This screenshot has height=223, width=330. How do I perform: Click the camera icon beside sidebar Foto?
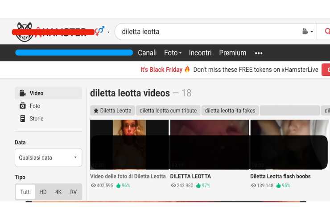click(22, 106)
